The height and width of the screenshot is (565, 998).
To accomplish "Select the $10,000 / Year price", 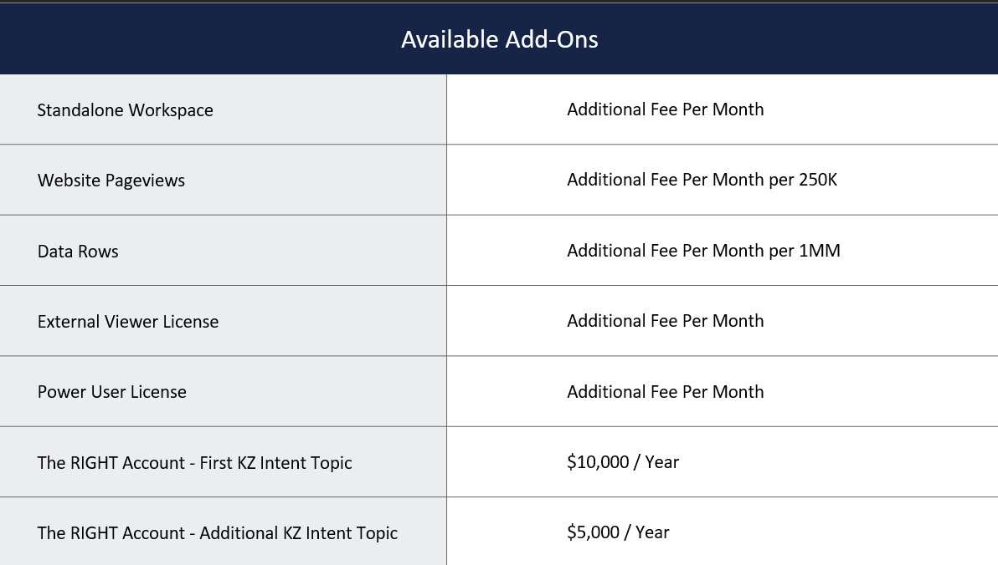I will pos(623,462).
